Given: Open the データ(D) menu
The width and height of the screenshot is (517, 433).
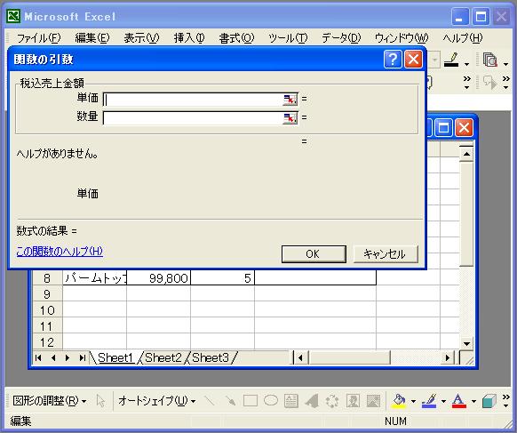Looking at the screenshot, I should (x=341, y=38).
